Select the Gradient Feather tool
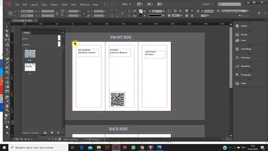 [x=7, y=91]
